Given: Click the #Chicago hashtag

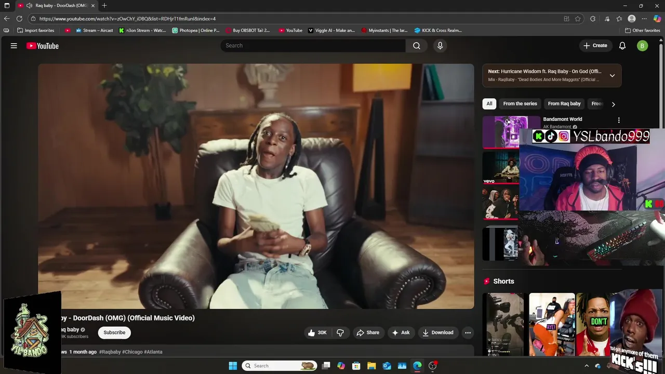Looking at the screenshot, I should point(132,352).
